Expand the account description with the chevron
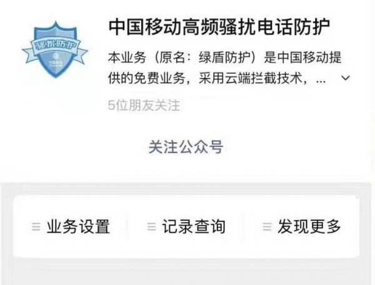 [346, 78]
